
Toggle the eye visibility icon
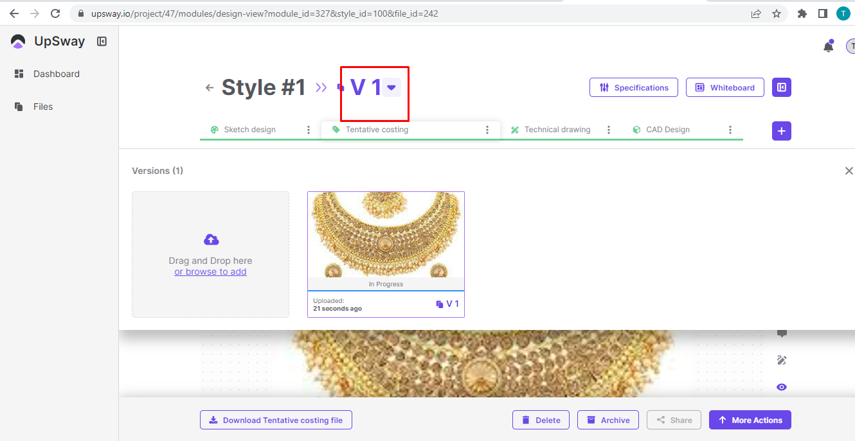click(x=782, y=387)
